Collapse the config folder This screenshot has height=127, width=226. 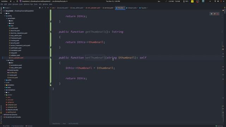tap(5, 16)
